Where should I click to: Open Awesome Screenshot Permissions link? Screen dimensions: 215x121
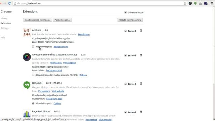[56, 63]
